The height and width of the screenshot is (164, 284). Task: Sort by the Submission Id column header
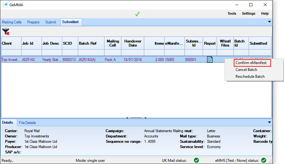point(194,43)
